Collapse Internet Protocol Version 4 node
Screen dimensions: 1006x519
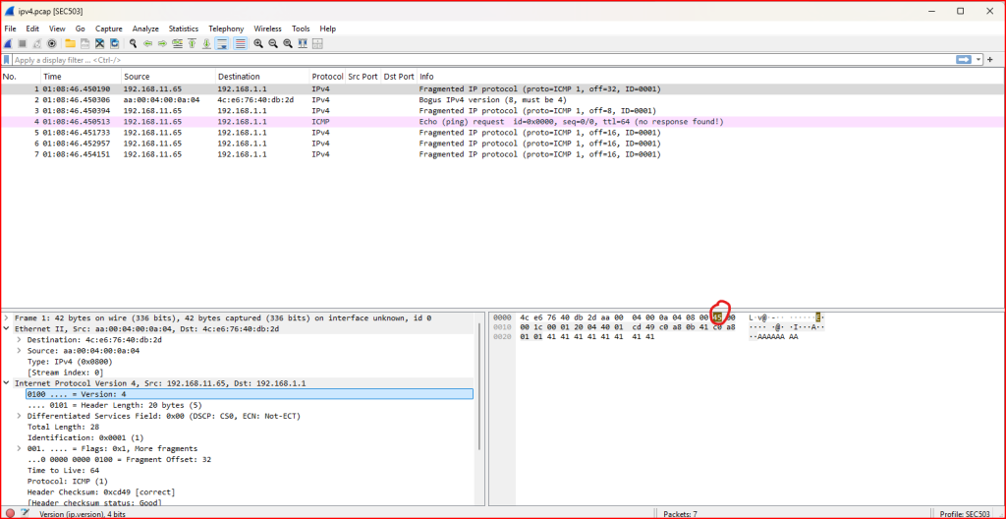coord(7,383)
